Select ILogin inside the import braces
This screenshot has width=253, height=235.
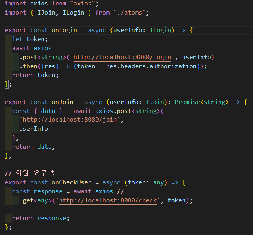pyautogui.click(x=73, y=13)
